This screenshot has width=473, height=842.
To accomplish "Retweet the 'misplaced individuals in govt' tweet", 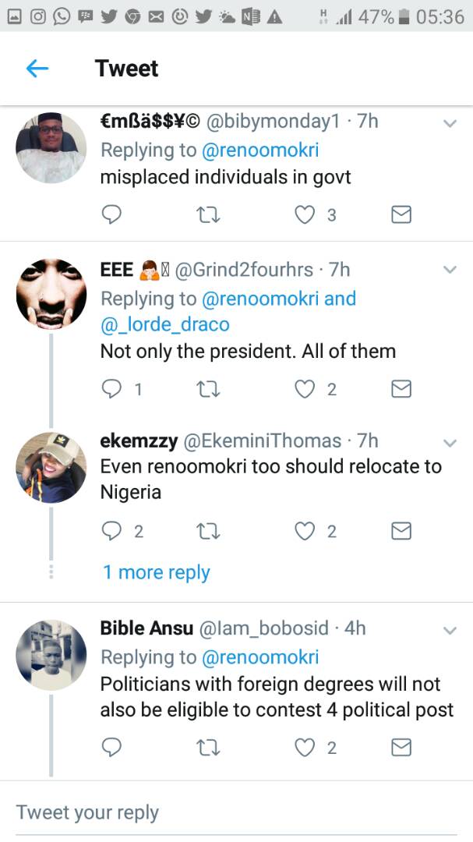I will 208,214.
